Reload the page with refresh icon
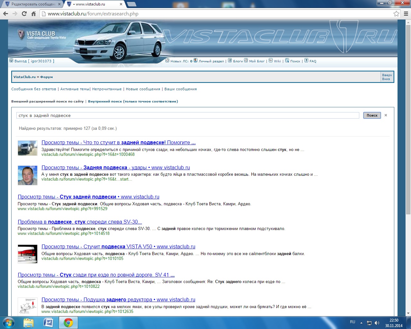This screenshot has width=411, height=329. (x=24, y=13)
